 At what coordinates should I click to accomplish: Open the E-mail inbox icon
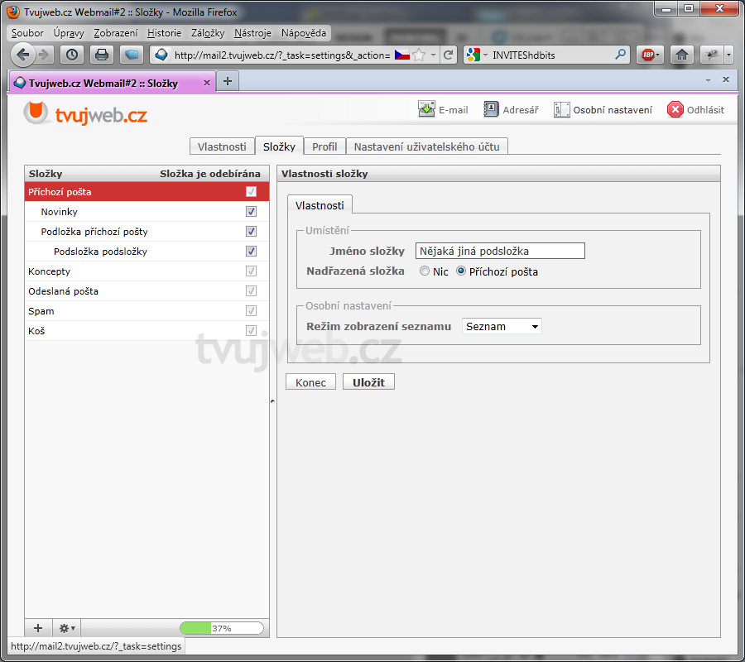click(426, 110)
